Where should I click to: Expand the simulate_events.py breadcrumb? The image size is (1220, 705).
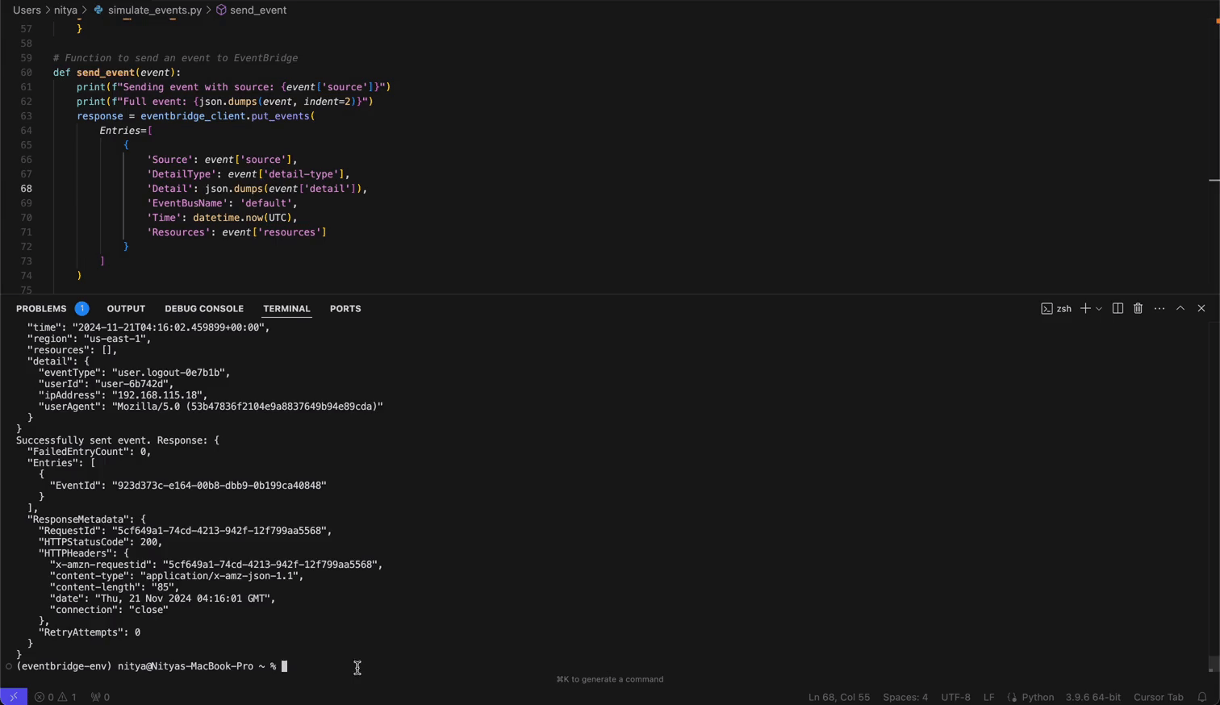click(x=154, y=10)
